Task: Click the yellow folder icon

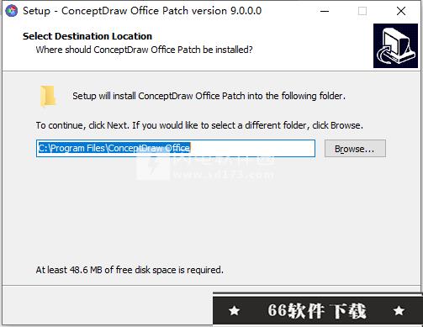Action: pos(48,97)
